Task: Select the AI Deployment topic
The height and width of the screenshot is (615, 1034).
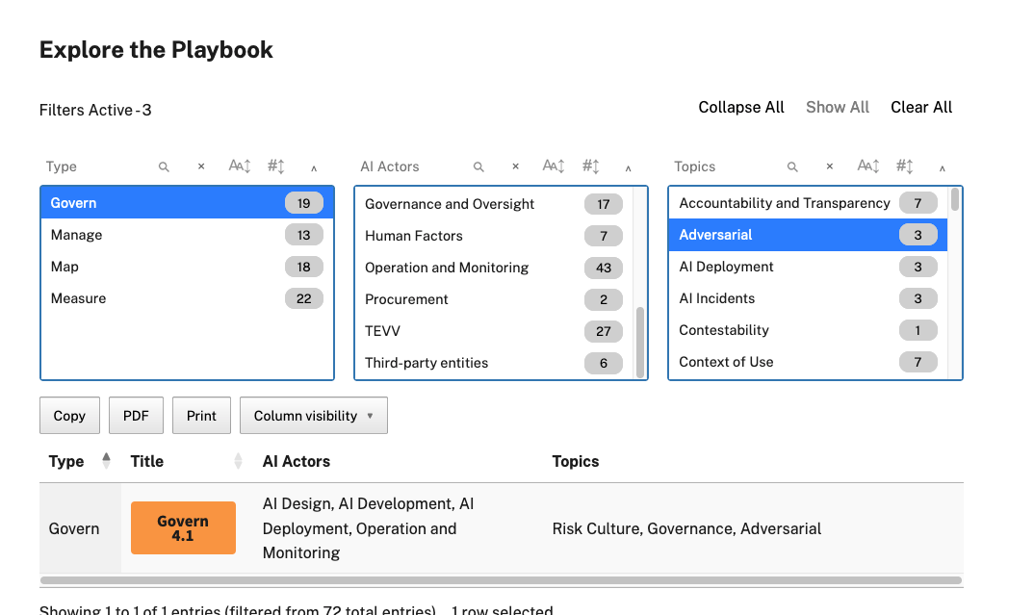Action: (x=808, y=267)
